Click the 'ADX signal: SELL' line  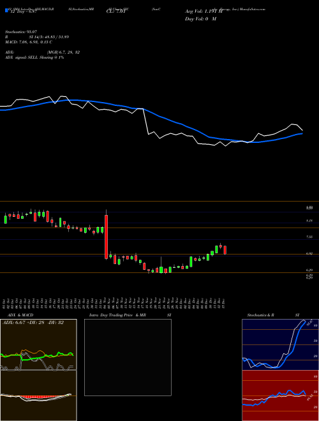point(34,57)
